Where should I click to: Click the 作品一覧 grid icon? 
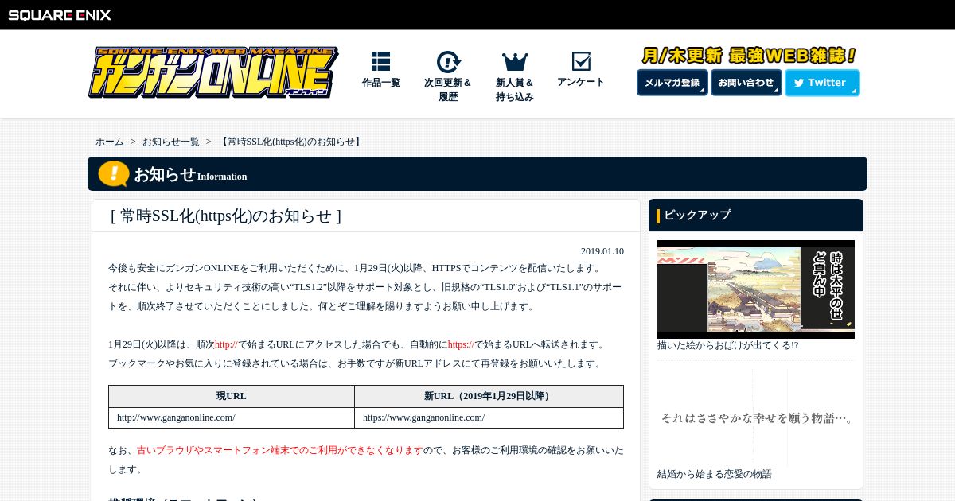click(380, 61)
